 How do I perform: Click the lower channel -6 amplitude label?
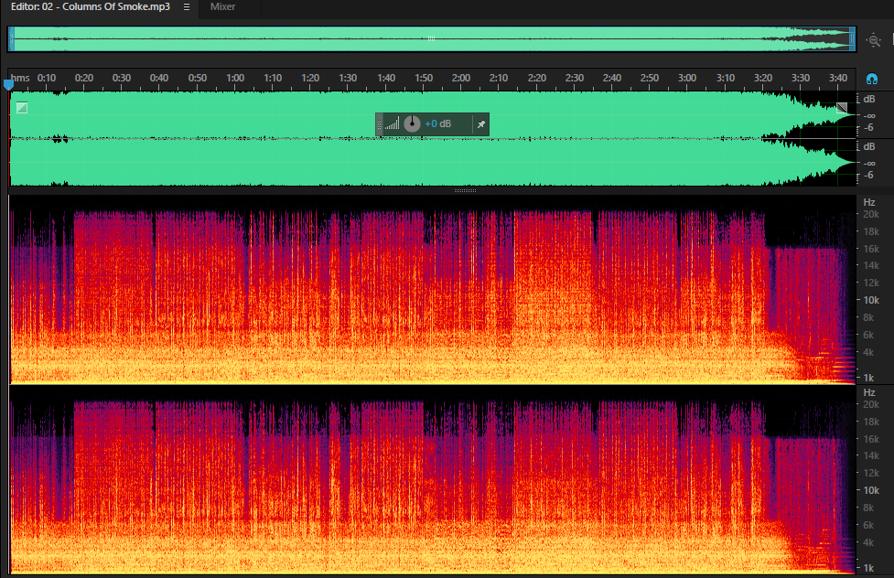(868, 175)
